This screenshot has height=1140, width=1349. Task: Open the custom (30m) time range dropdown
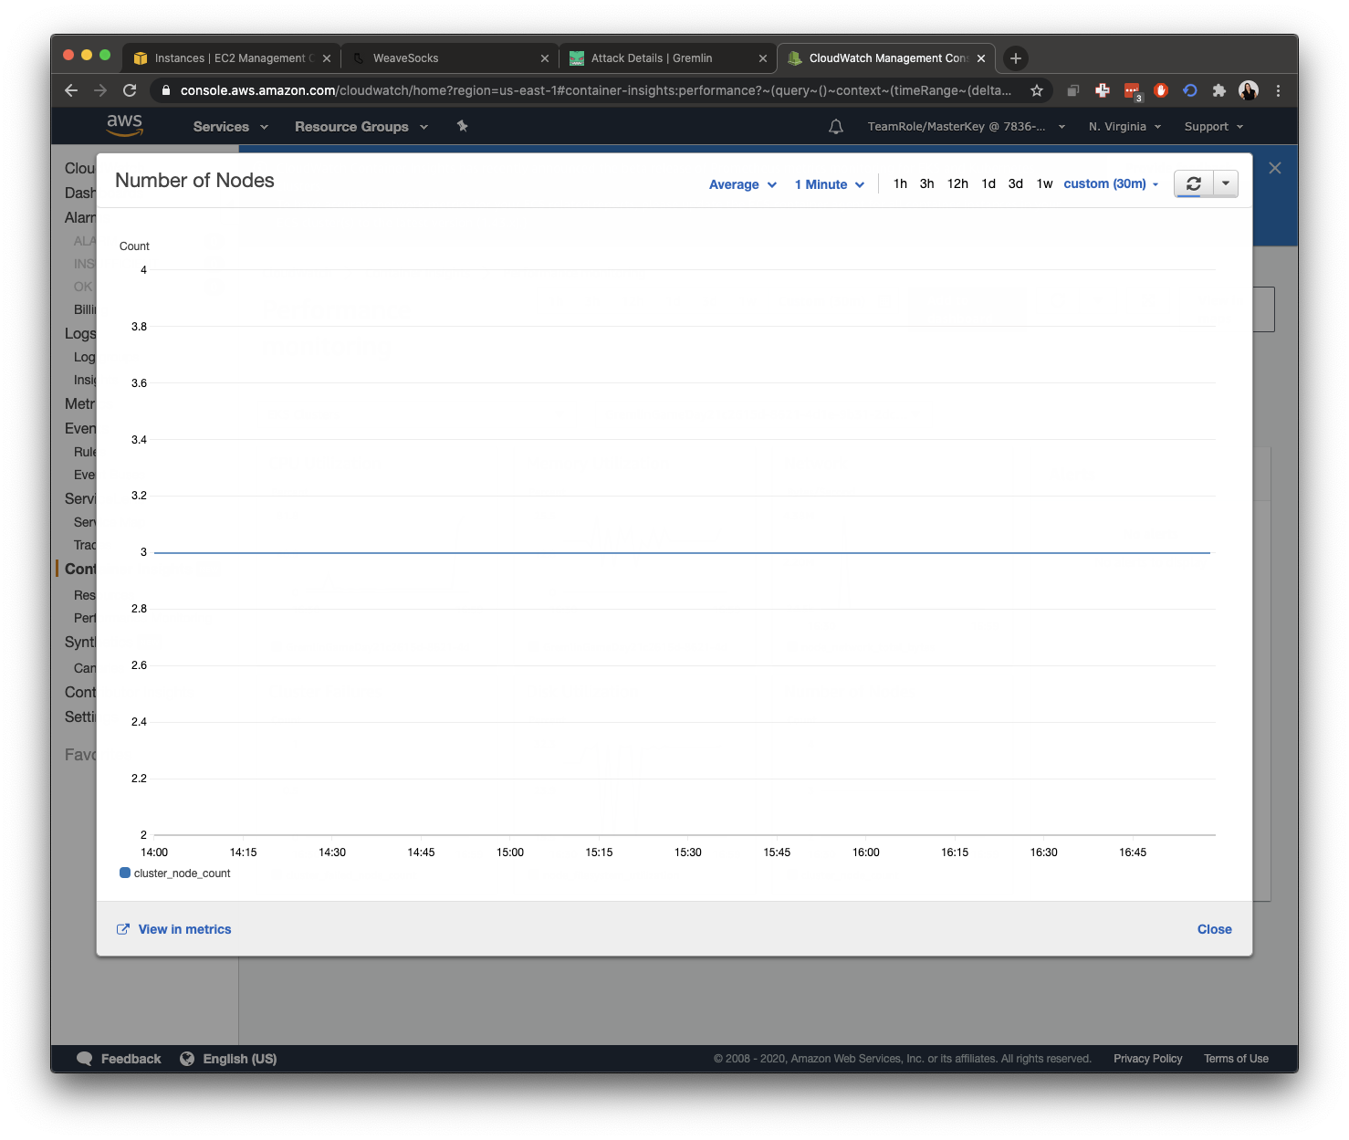click(x=1111, y=183)
